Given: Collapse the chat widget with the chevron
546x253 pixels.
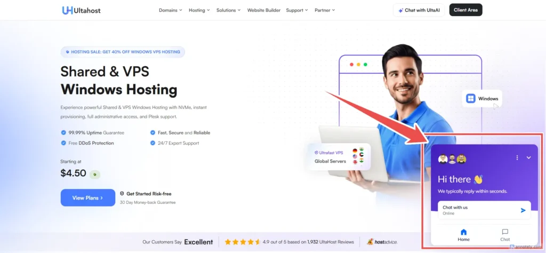Looking at the screenshot, I should point(528,157).
